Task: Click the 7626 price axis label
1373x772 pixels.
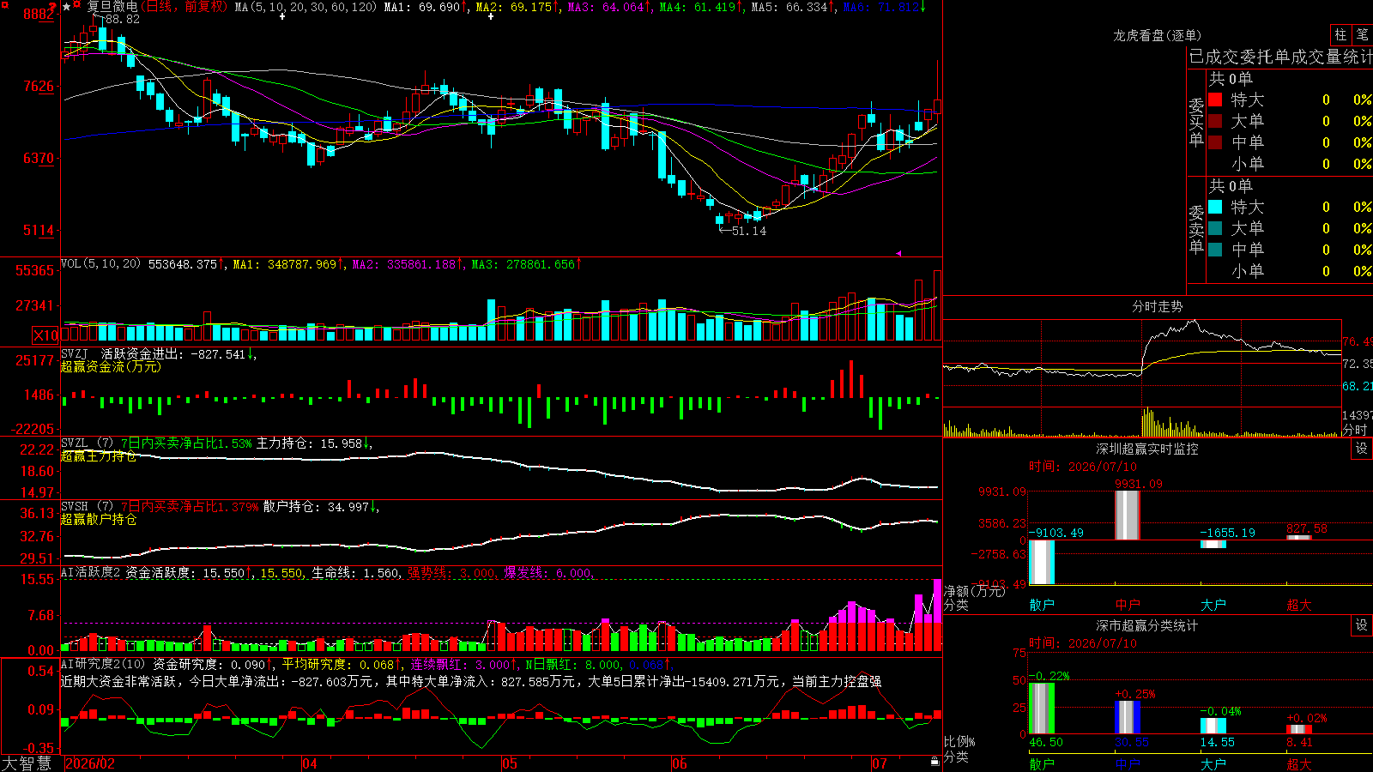Action: point(39,86)
